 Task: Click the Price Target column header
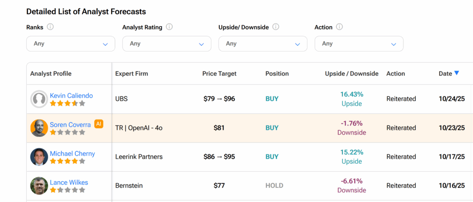click(x=219, y=73)
